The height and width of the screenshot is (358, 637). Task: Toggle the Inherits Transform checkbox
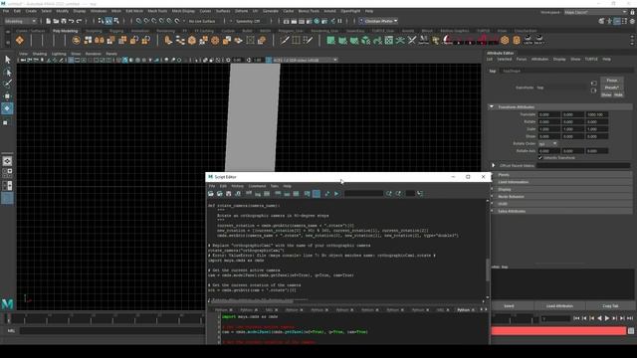[540, 157]
